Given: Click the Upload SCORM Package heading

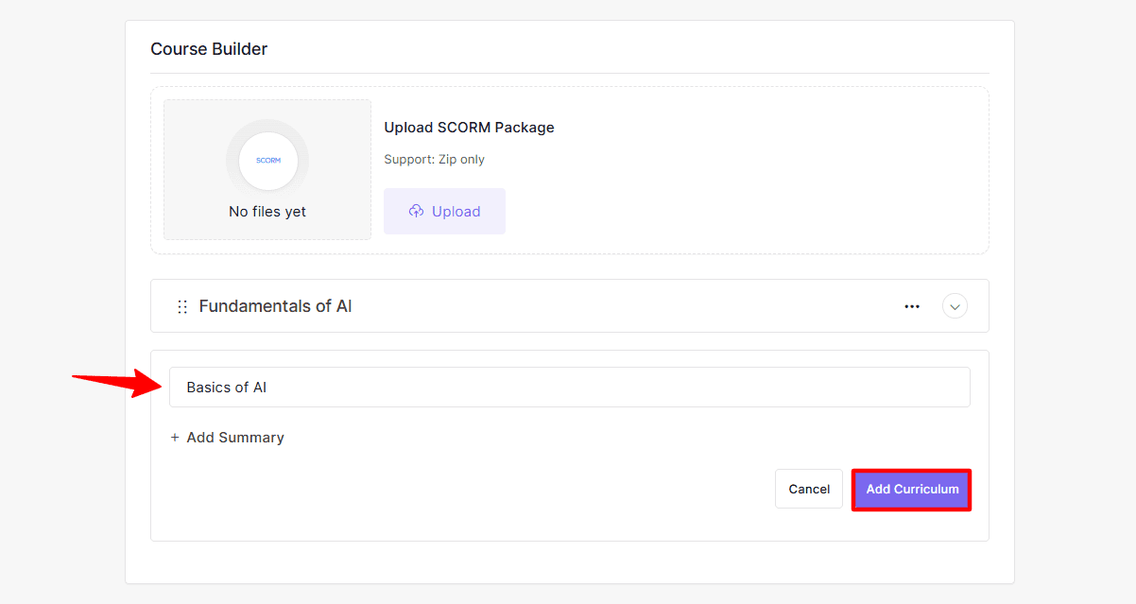Looking at the screenshot, I should tap(469, 128).
